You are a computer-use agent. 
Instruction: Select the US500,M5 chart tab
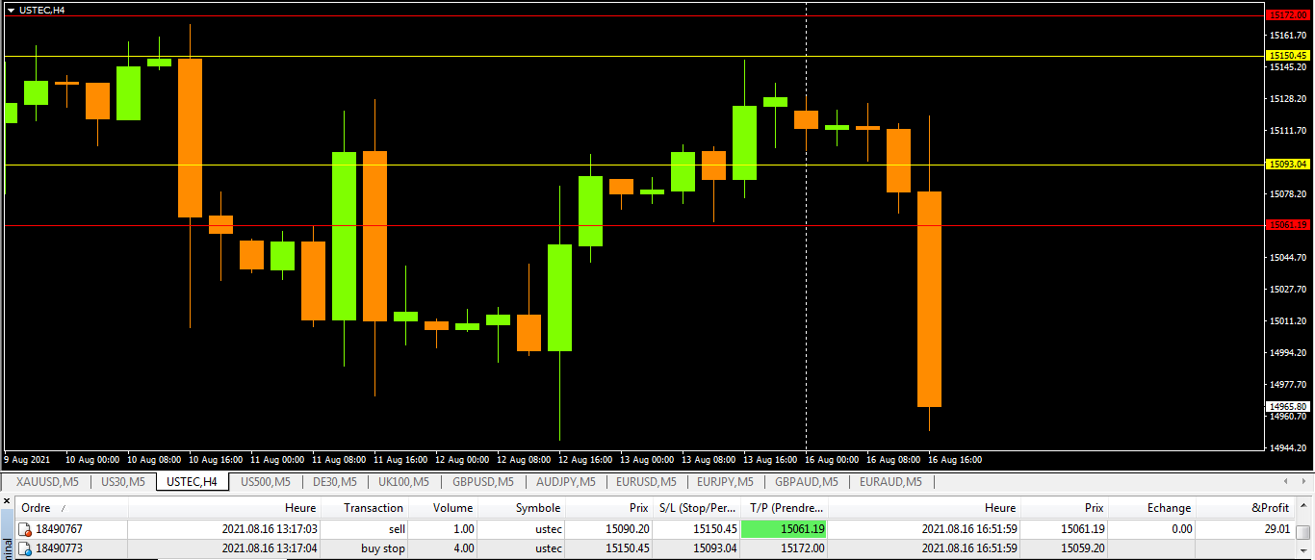[x=267, y=482]
